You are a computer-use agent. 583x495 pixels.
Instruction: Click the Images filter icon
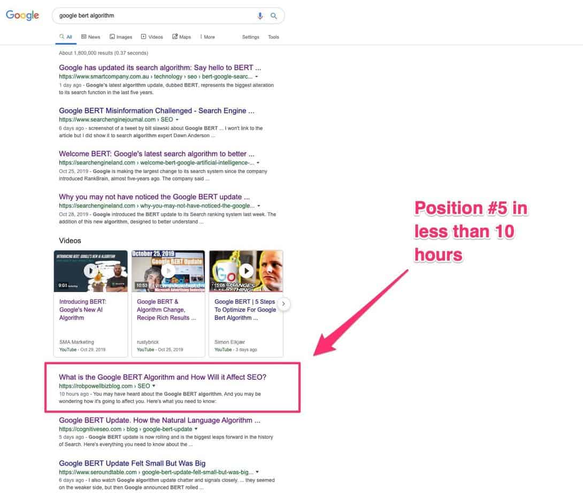coord(111,36)
